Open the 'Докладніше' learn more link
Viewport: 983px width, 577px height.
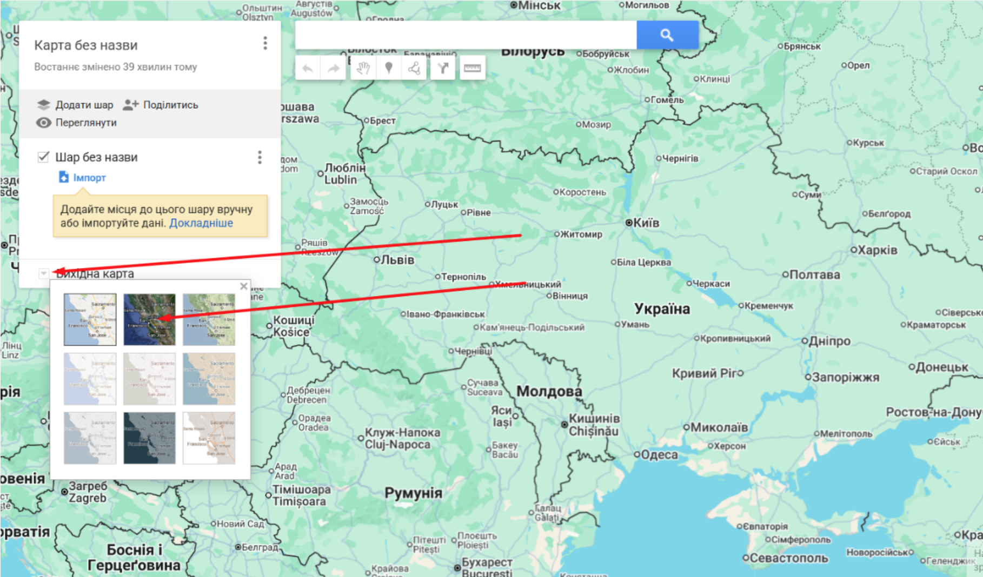pos(201,223)
